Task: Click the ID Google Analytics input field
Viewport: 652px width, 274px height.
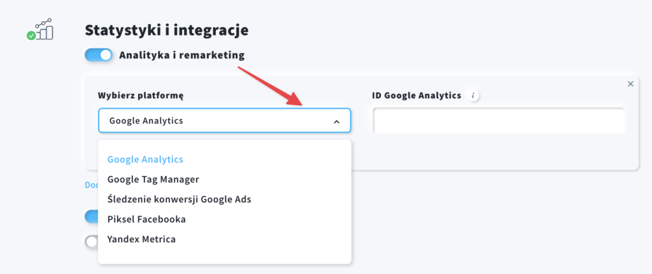Action: (499, 120)
